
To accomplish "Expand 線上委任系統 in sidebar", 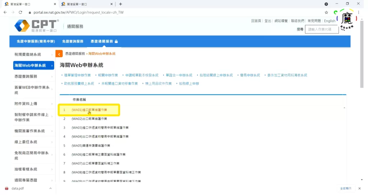I will pyautogui.click(x=33, y=142).
